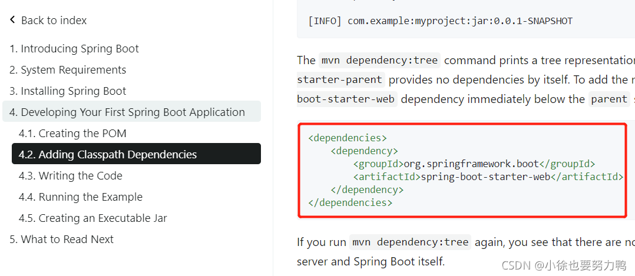Click the [INFO] com.example:myproject output line

[440, 21]
